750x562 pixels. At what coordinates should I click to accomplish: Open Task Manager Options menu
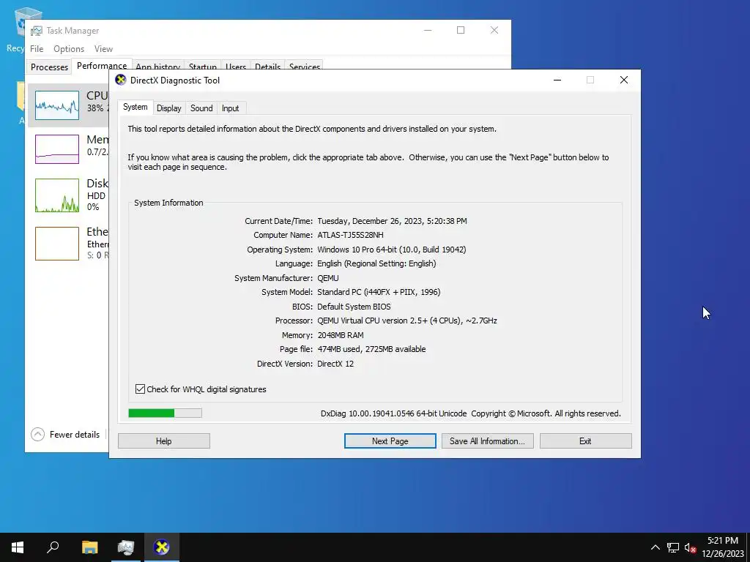coord(69,49)
